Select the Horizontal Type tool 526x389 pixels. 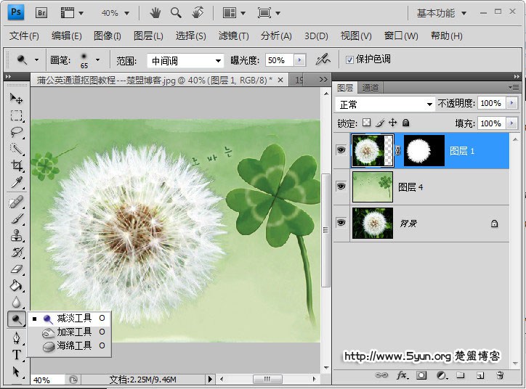point(16,355)
